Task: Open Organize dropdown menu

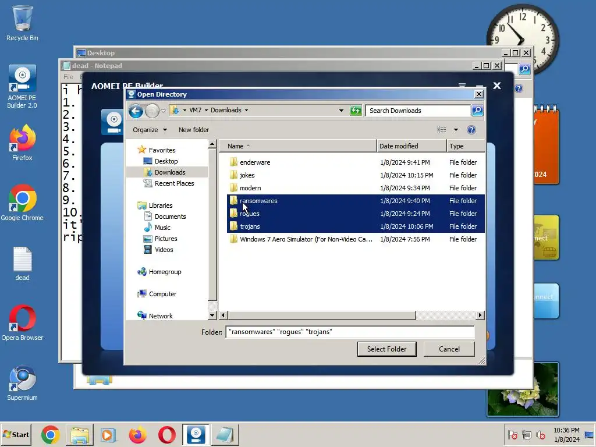Action: pyautogui.click(x=150, y=130)
